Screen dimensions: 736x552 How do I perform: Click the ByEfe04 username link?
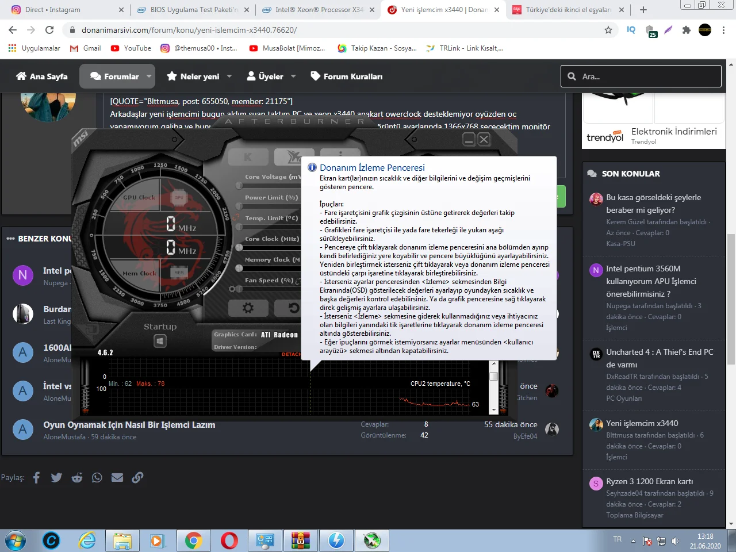point(525,436)
